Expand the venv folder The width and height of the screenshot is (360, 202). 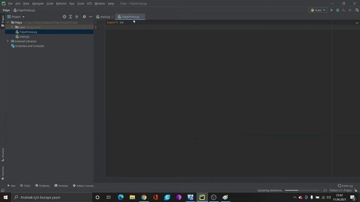12,27
